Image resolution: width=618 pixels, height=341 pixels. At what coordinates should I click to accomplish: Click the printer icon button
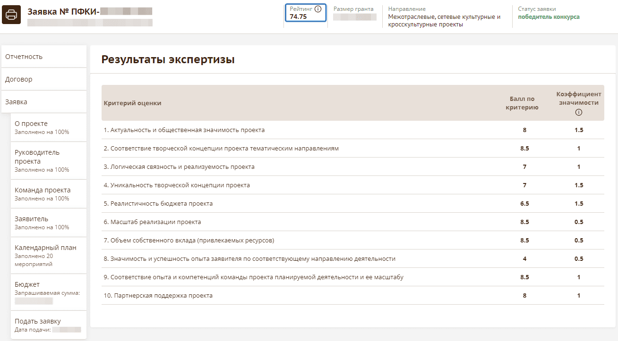[x=11, y=15]
